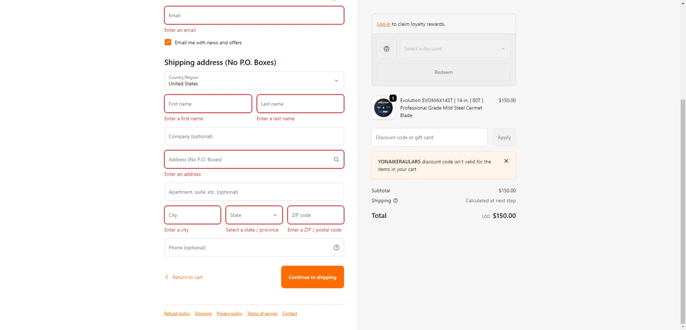Focus the ZIP code field

pyautogui.click(x=316, y=215)
